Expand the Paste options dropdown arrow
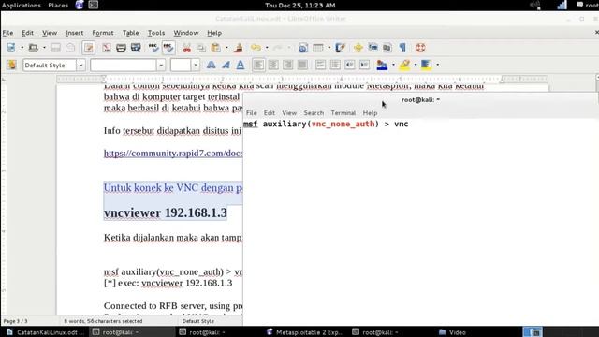This screenshot has width=599, height=337. [x=226, y=48]
